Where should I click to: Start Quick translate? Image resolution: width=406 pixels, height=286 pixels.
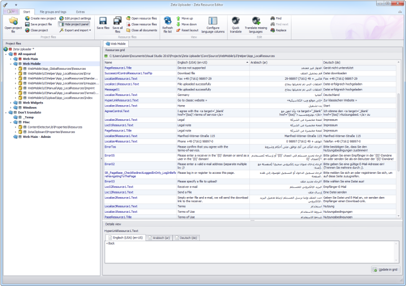coord(235,21)
